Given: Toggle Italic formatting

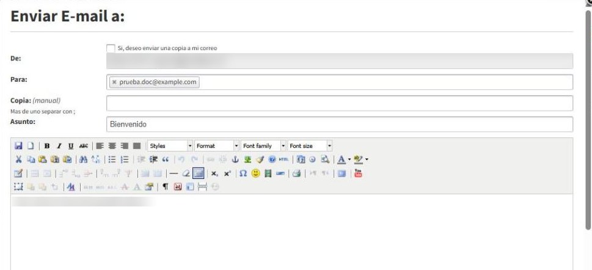Looking at the screenshot, I should pyautogui.click(x=59, y=146).
